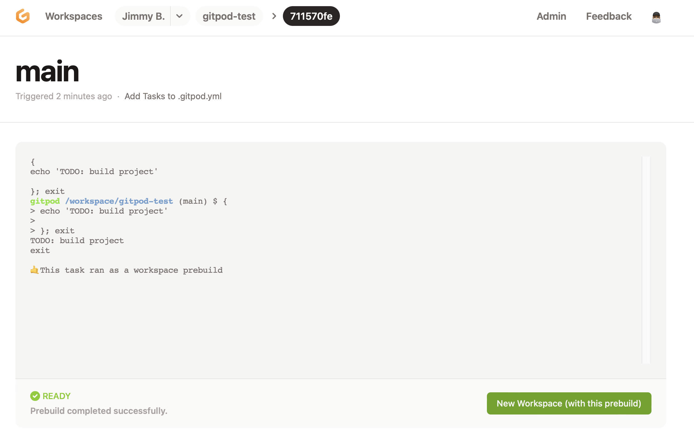Click 'Prebuild completed successfully.' status text
The image size is (694, 437).
click(99, 411)
